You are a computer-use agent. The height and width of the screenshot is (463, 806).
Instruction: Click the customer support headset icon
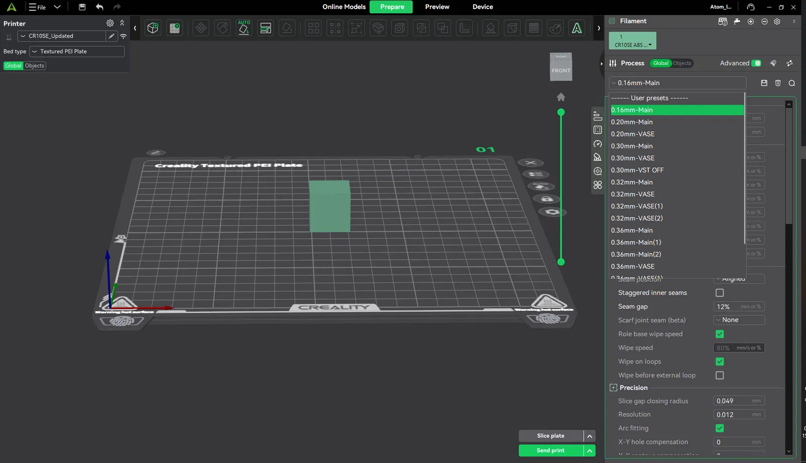coord(751,7)
